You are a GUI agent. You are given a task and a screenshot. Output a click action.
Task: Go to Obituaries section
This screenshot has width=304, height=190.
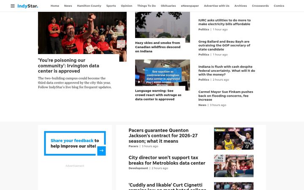(168, 6)
